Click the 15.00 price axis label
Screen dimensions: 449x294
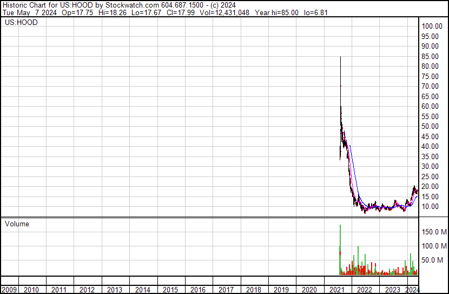click(x=430, y=197)
